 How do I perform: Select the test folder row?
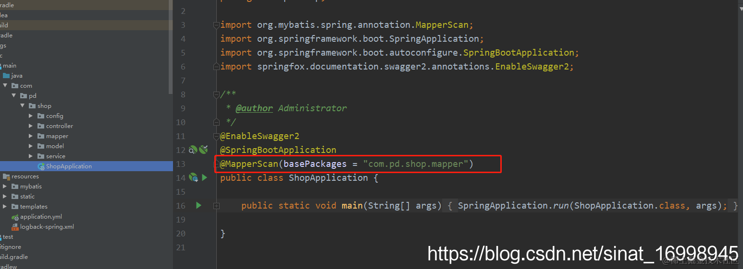pos(87,237)
